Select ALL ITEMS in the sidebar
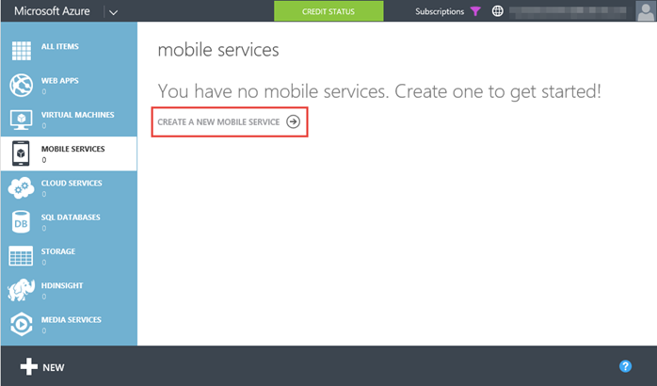Image resolution: width=657 pixels, height=386 pixels. (x=69, y=51)
